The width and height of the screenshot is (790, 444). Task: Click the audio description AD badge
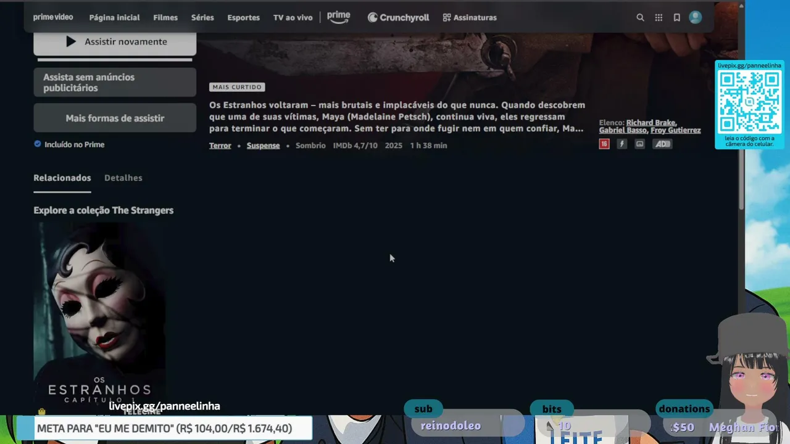(x=662, y=144)
